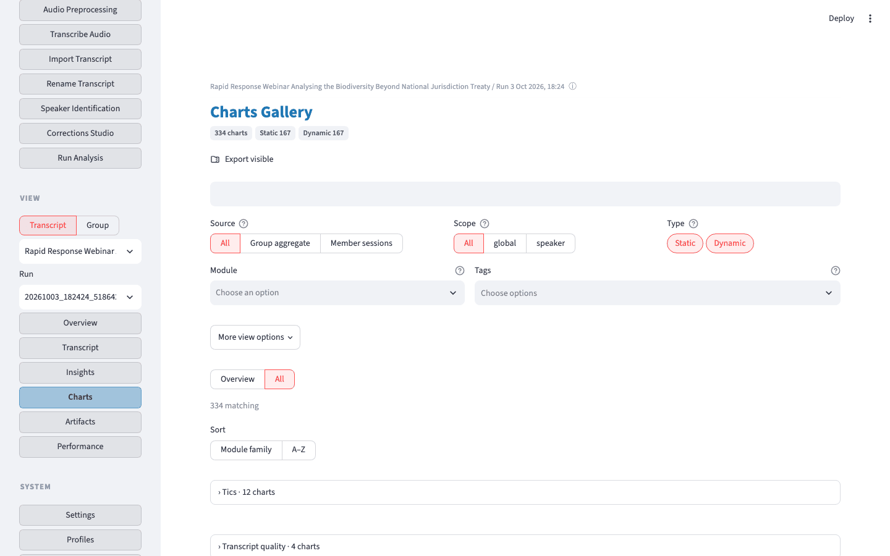Switch to the Overview view tab
Image resolution: width=890 pixels, height=556 pixels.
pos(237,379)
